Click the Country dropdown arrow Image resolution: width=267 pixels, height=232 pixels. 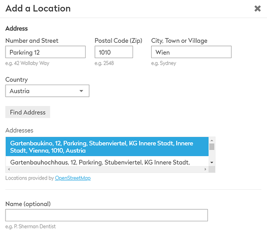coord(81,91)
